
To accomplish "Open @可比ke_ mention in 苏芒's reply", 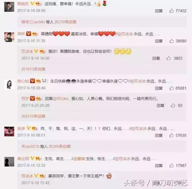I will click(x=62, y=99).
